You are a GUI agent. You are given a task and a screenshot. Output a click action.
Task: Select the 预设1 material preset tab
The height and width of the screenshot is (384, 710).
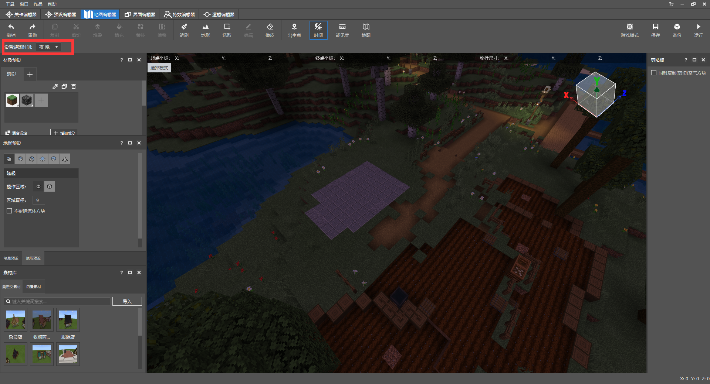pos(12,74)
